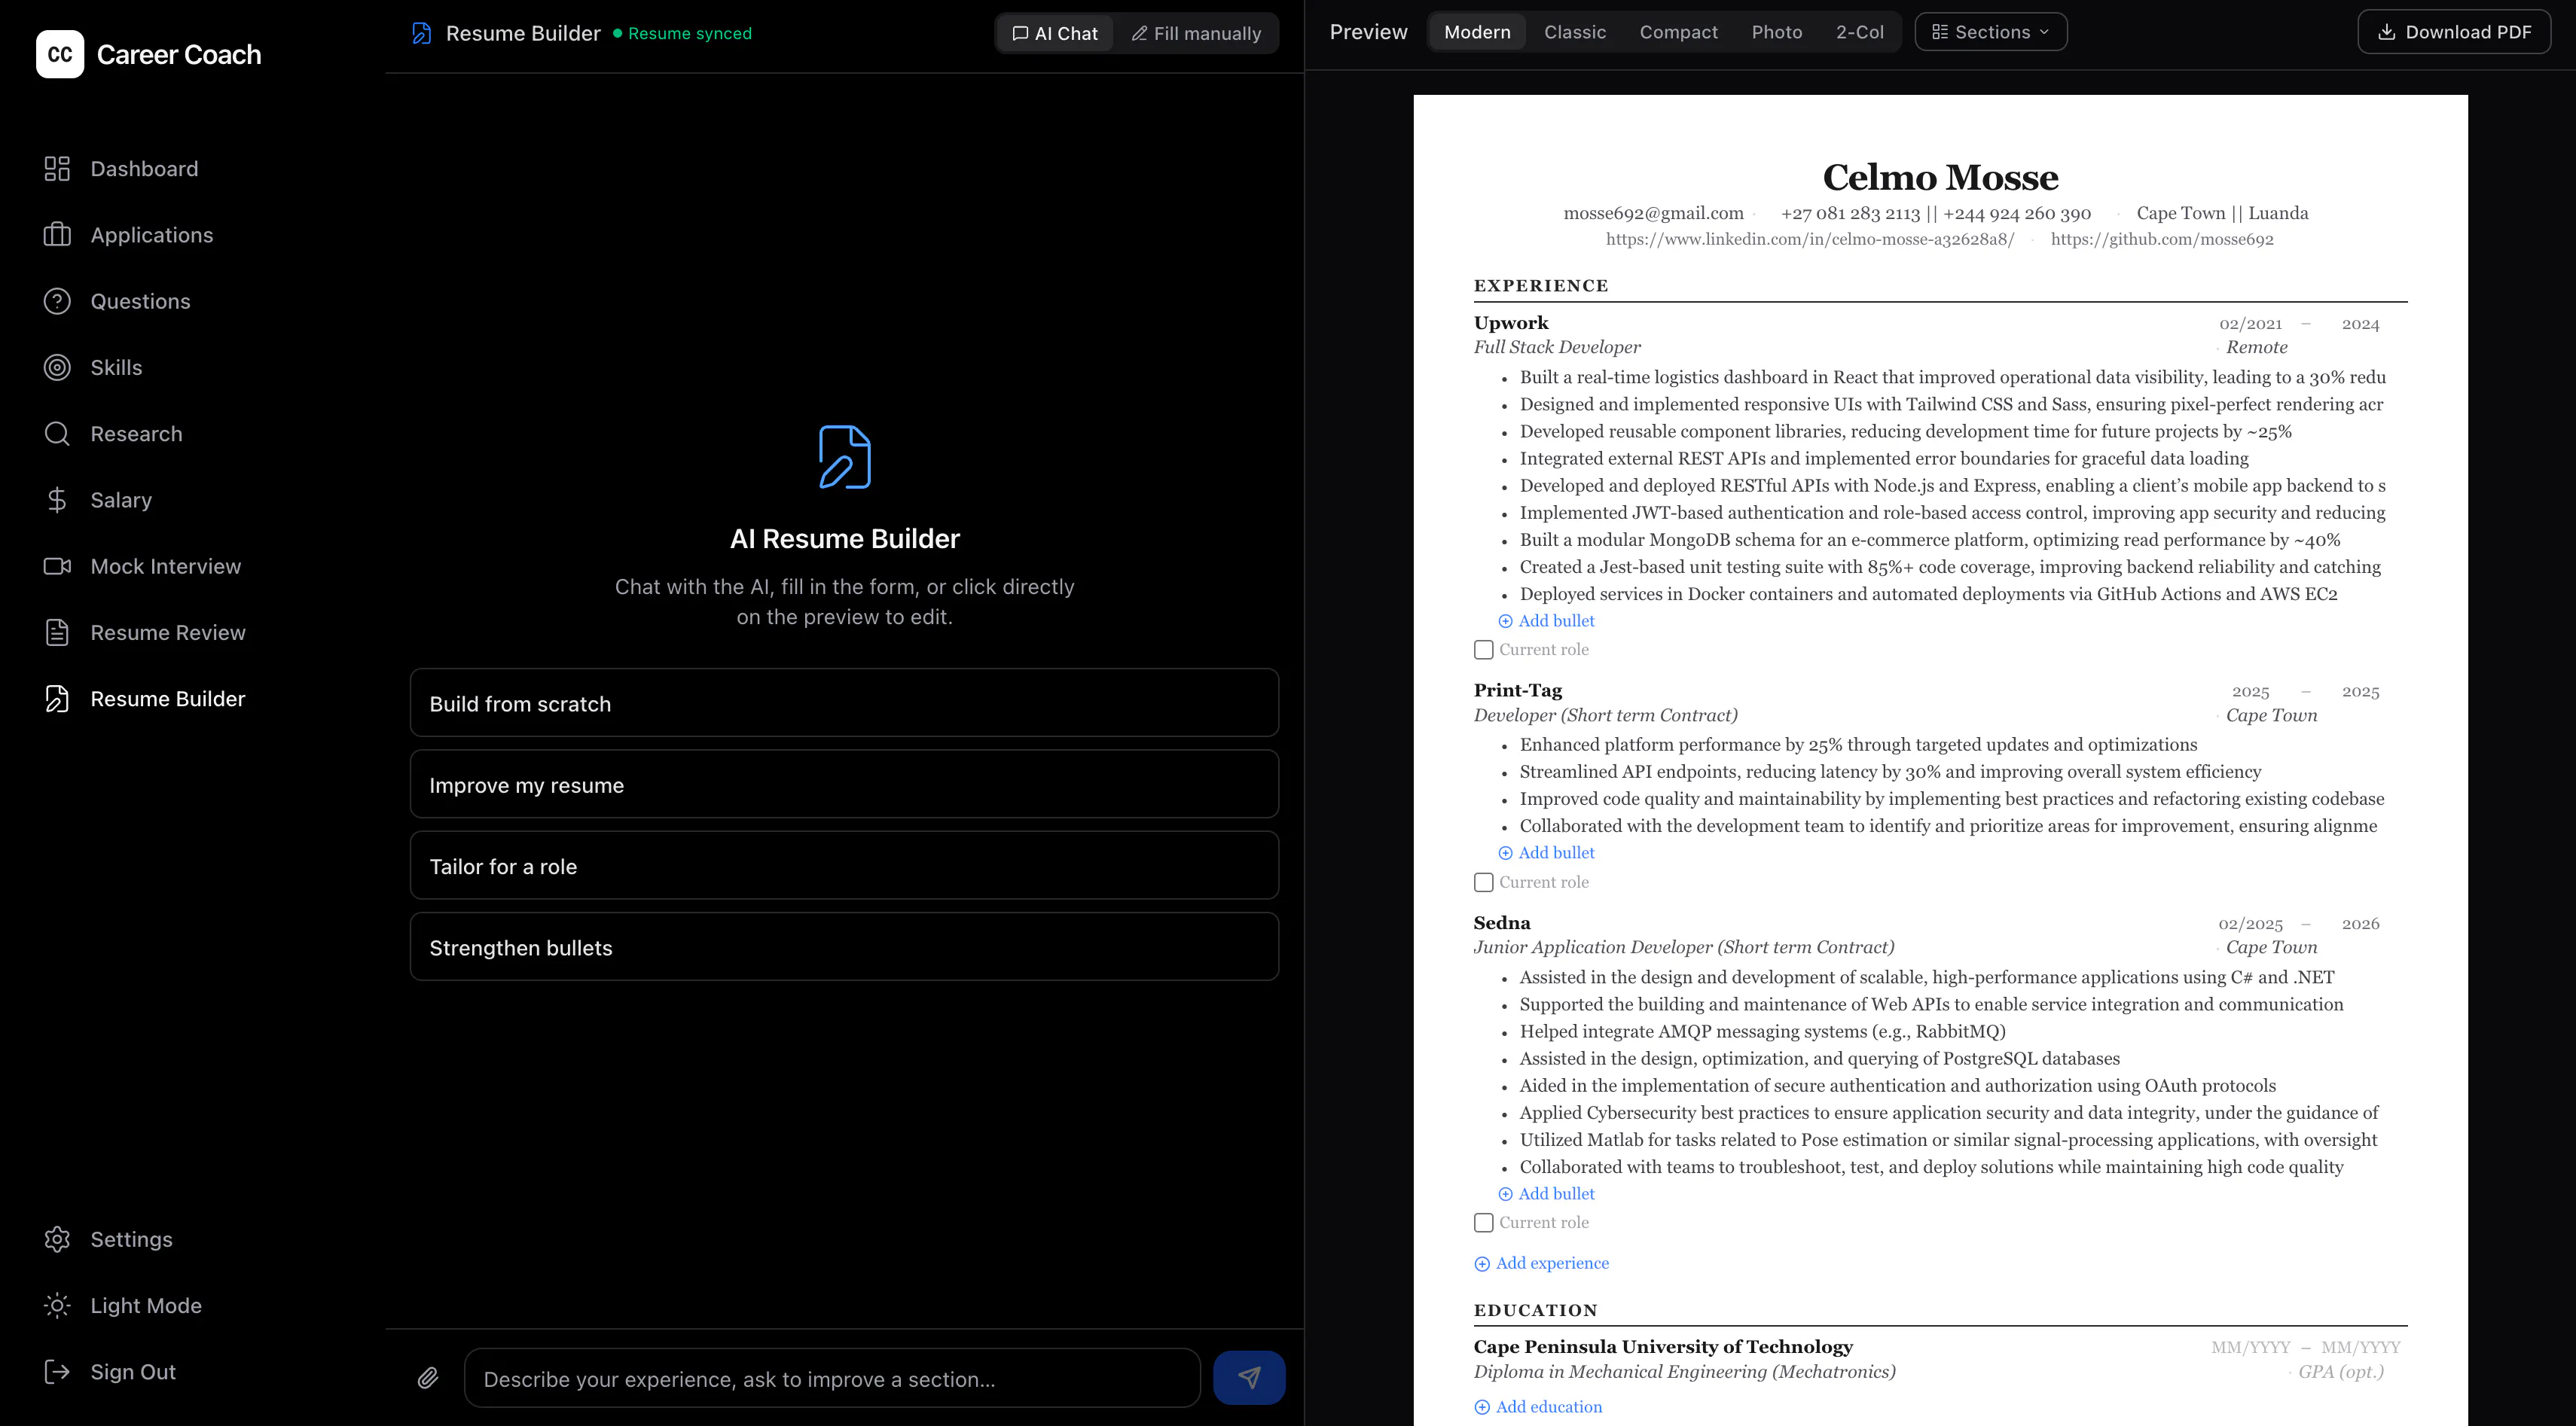Switch to AI Chat mode
The image size is (2576, 1426).
[1055, 33]
